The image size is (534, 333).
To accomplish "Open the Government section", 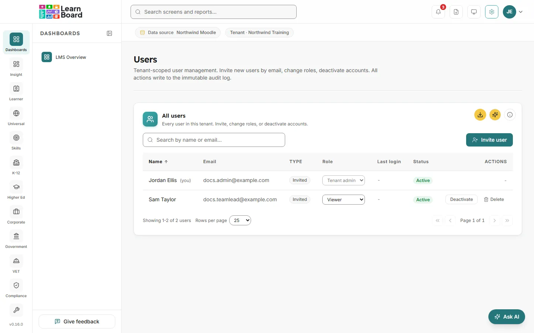I will (x=16, y=239).
